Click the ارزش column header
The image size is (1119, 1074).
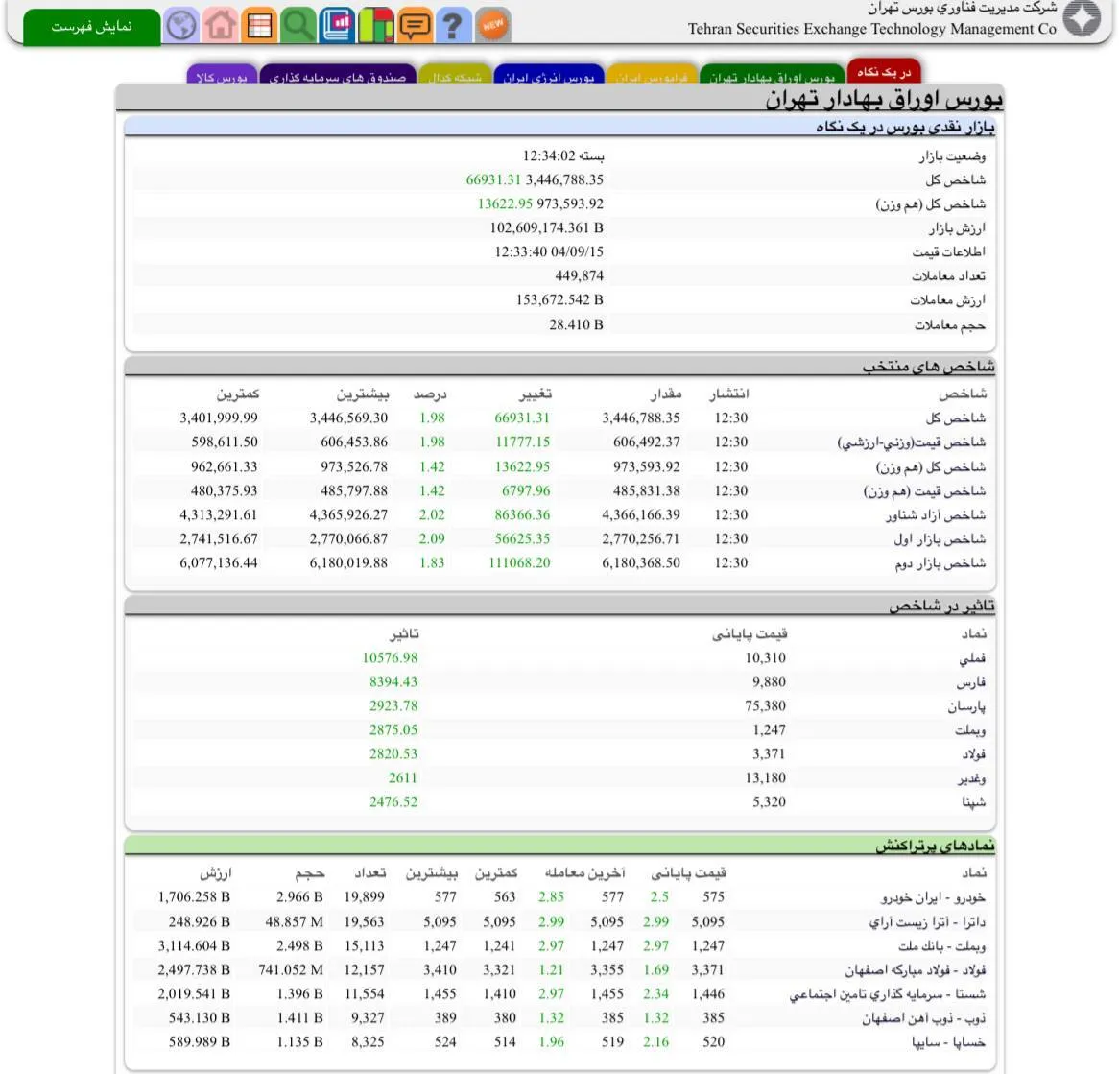216,872
